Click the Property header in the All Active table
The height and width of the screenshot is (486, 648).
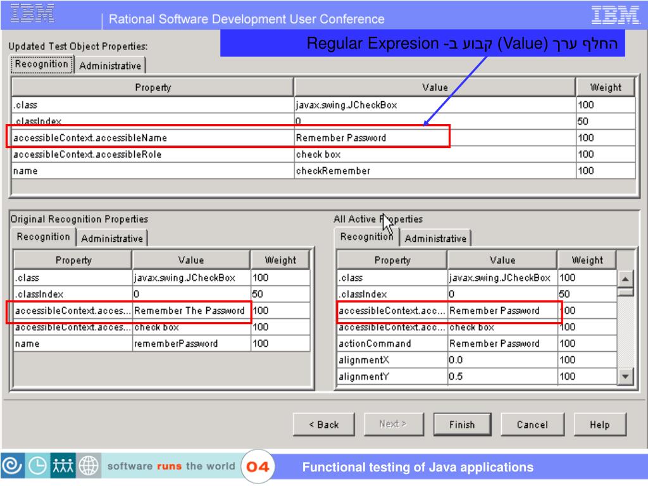(392, 260)
